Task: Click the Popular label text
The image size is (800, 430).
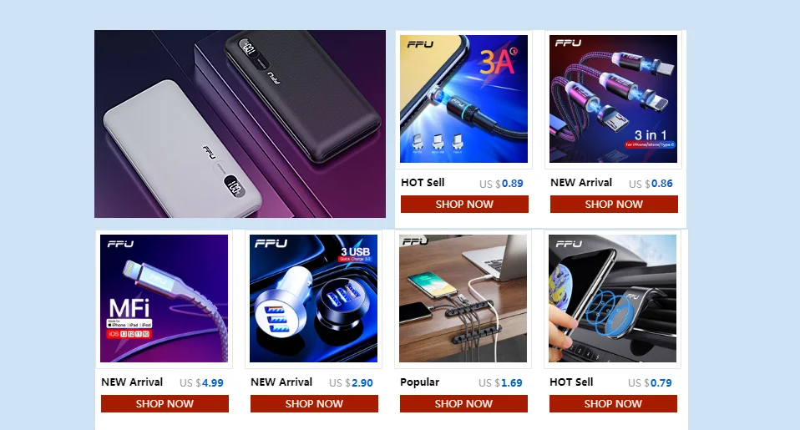Action: point(419,382)
